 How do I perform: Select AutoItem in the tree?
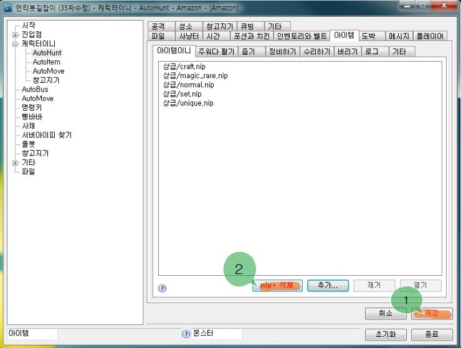click(47, 62)
